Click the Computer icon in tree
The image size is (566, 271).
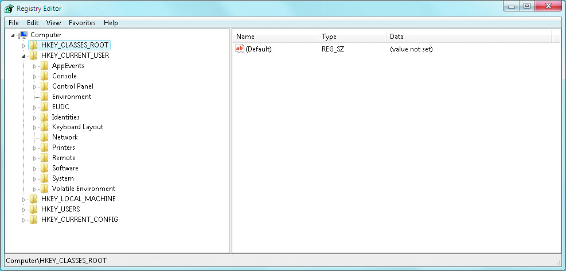(24, 35)
